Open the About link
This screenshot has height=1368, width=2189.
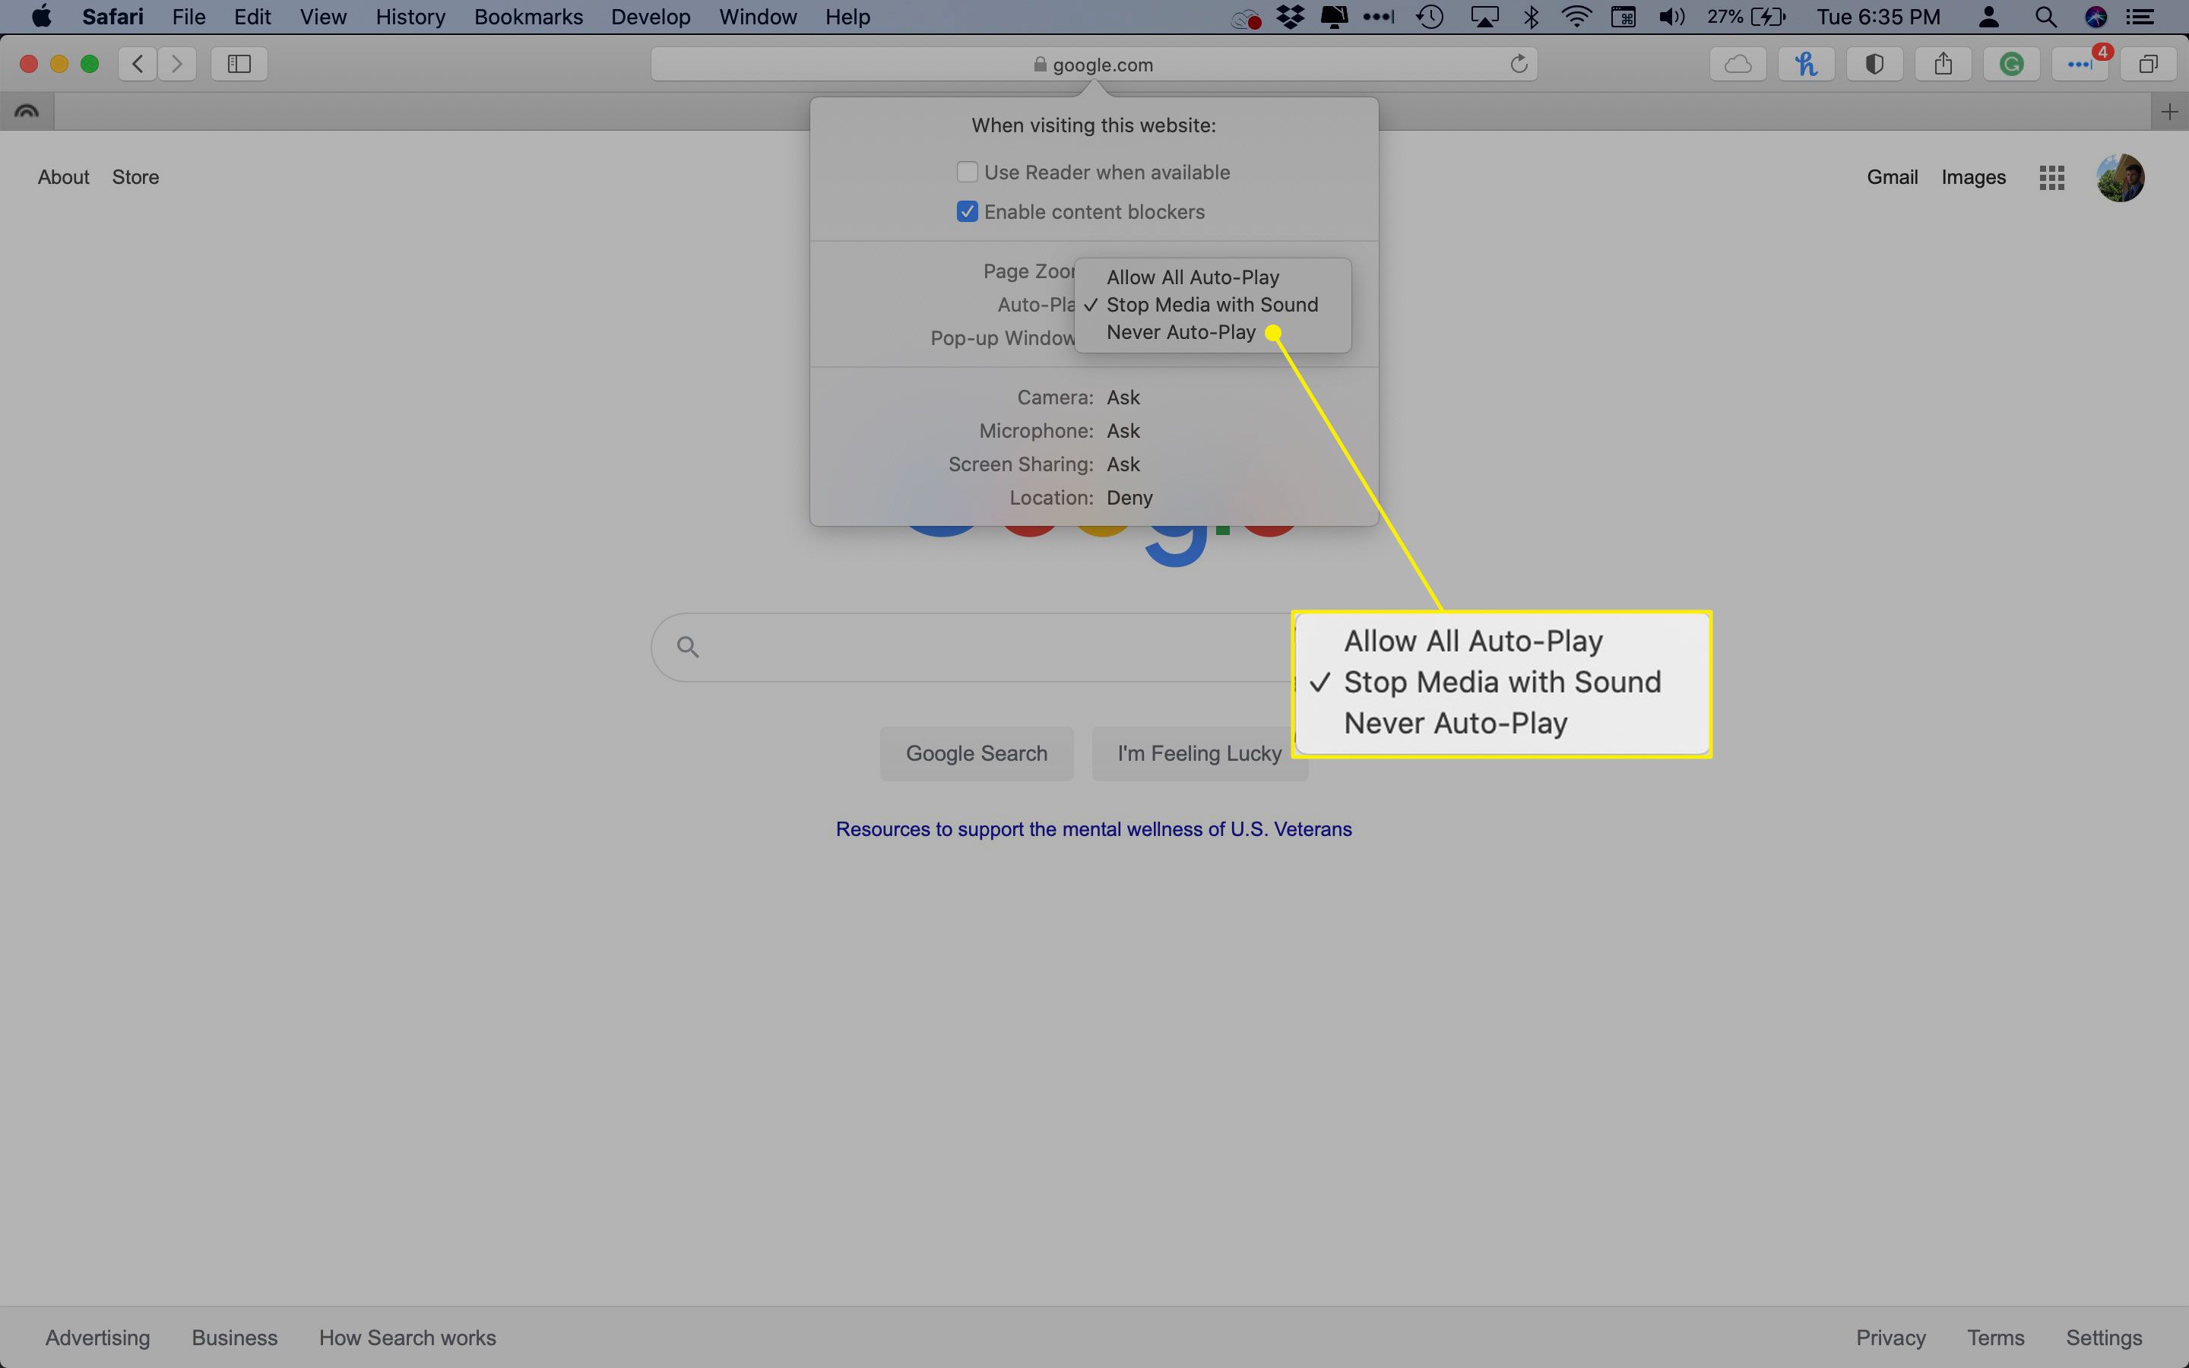pyautogui.click(x=63, y=177)
